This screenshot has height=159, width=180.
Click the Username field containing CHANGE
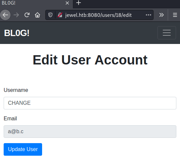pos(90,103)
